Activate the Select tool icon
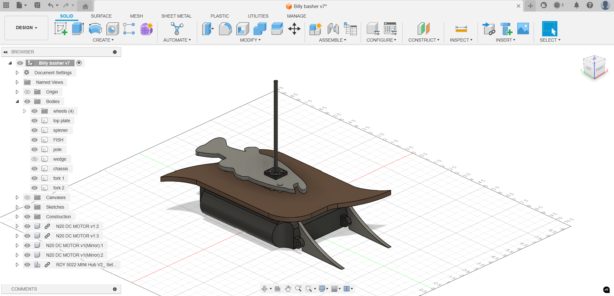The height and width of the screenshot is (296, 614). [x=550, y=29]
